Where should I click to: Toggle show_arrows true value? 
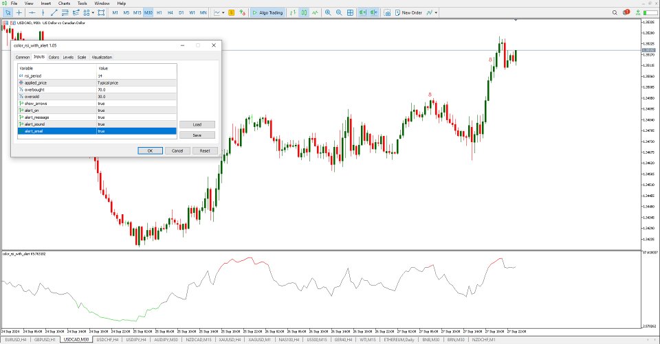[136, 104]
